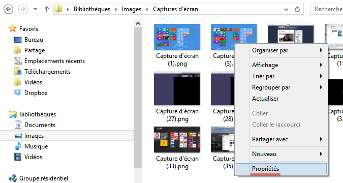Select Capture d'écran (1).png thumbnail

[177, 37]
